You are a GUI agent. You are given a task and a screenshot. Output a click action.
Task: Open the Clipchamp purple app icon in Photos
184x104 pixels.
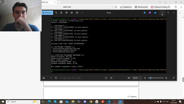point(150,13)
